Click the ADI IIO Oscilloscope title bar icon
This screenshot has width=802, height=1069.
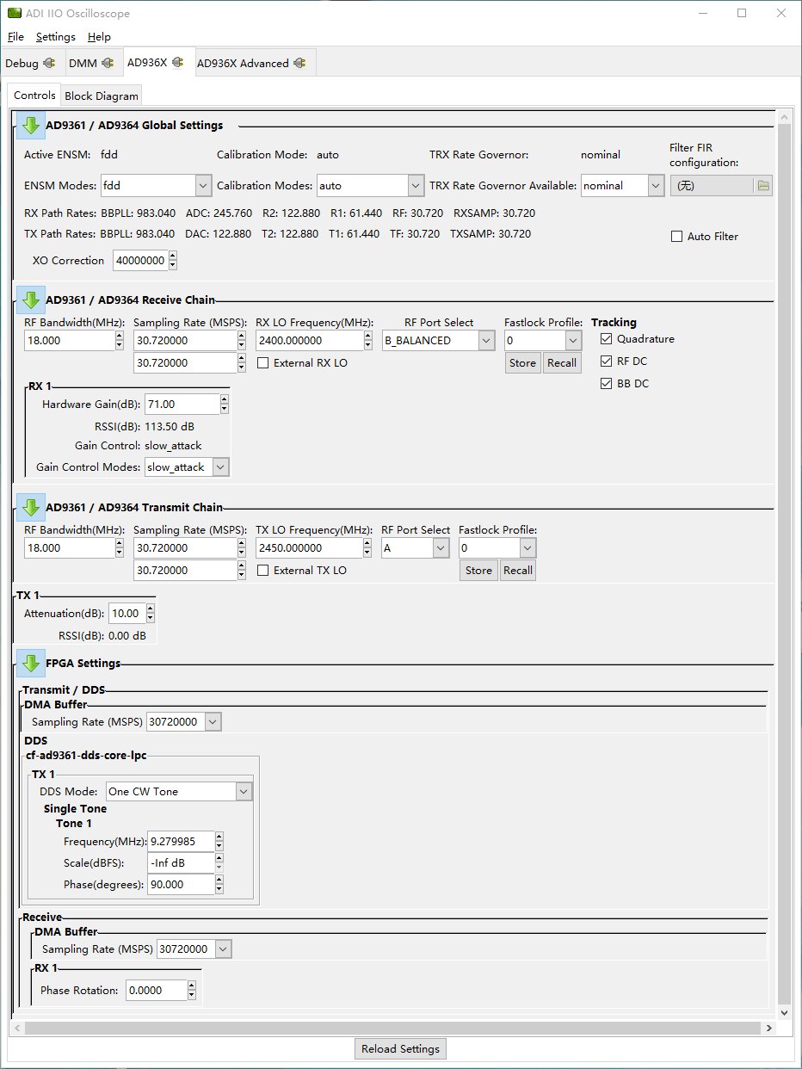15,14
